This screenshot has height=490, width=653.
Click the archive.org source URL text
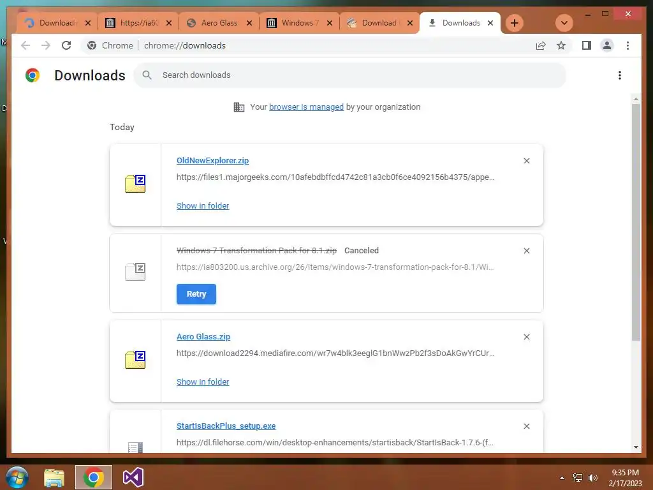[335, 267]
